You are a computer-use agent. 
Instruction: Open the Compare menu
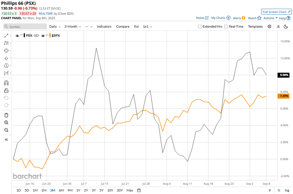(123, 26)
